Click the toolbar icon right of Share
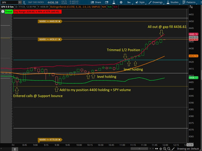The height and width of the screenshot is (151, 202). click(107, 2)
